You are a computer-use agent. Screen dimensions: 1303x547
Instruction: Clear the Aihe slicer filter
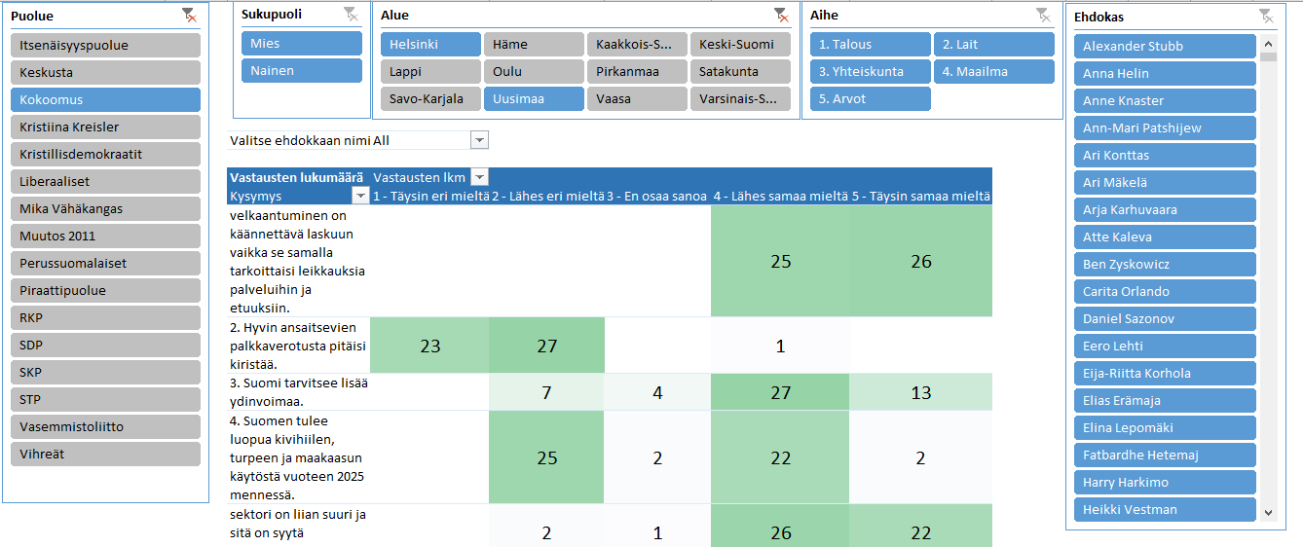tap(1043, 15)
